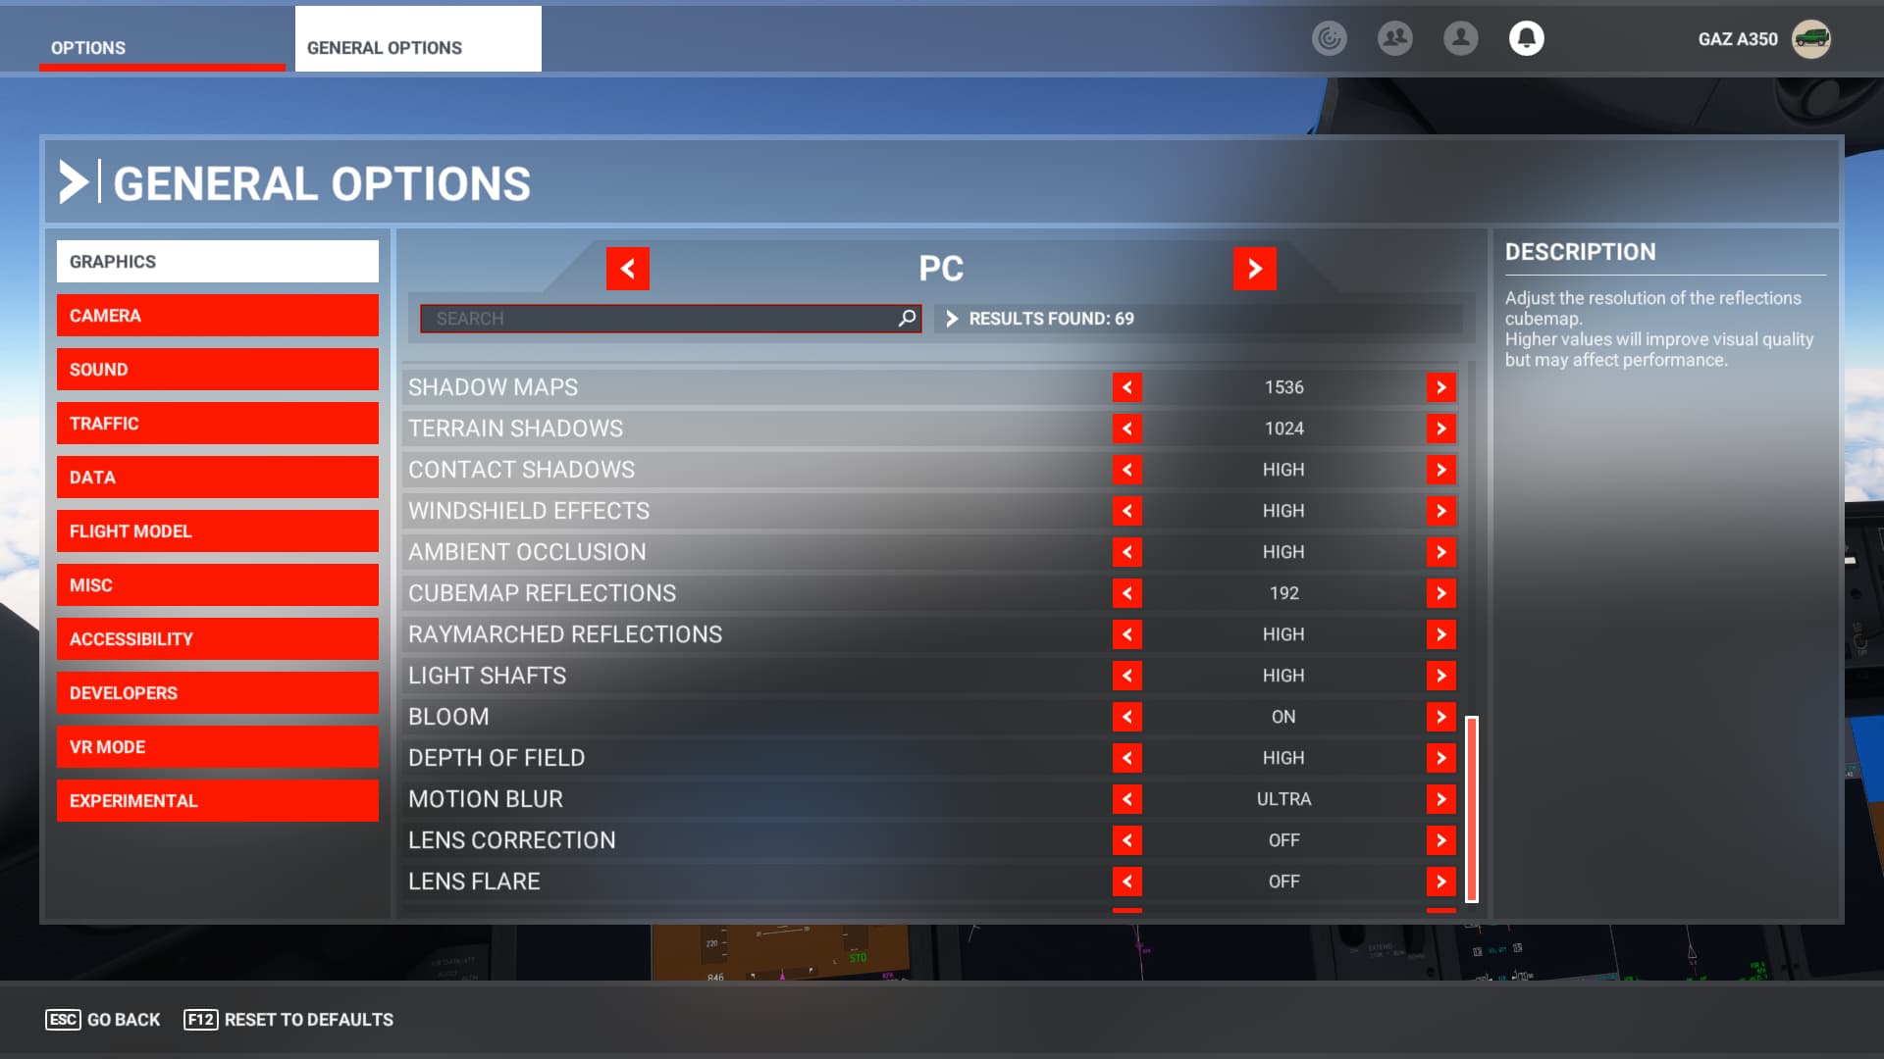Click the settings list scrollbar thumb

coord(1471,809)
